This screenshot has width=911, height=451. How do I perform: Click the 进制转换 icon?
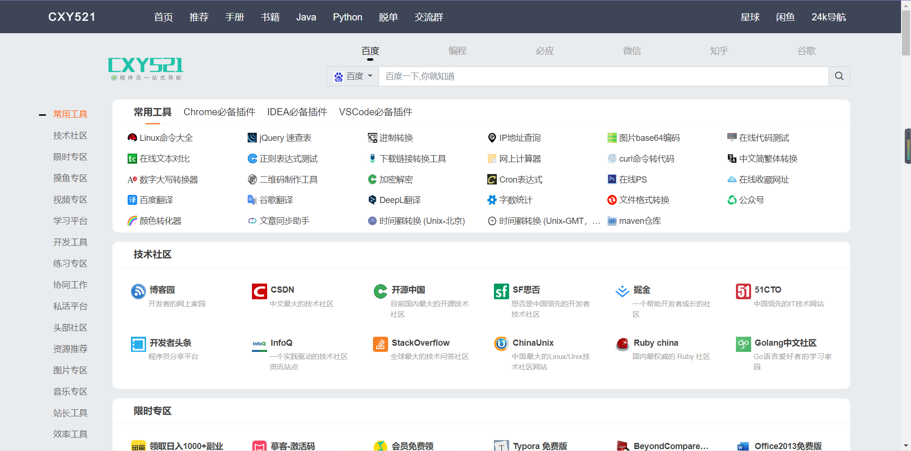pyautogui.click(x=372, y=138)
